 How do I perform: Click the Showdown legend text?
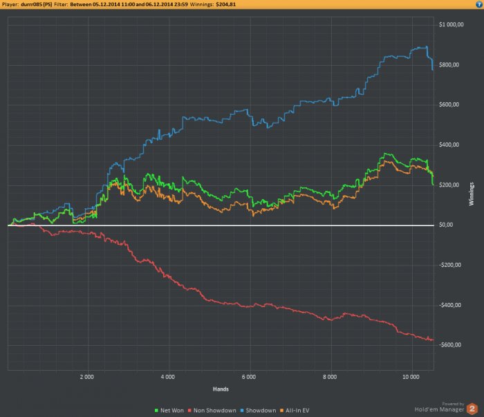[x=261, y=411]
